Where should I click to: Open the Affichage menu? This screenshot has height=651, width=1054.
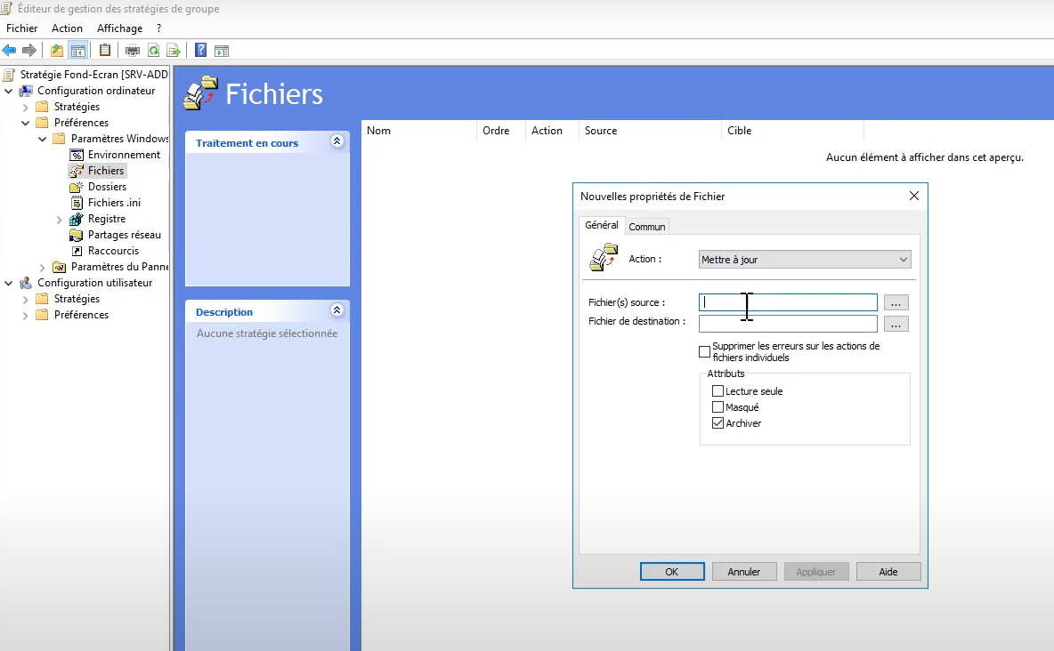coord(119,28)
